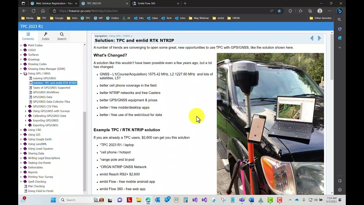Open Doing Field-to-Finish topic
This screenshot has height=205, width=364.
tap(41, 191)
